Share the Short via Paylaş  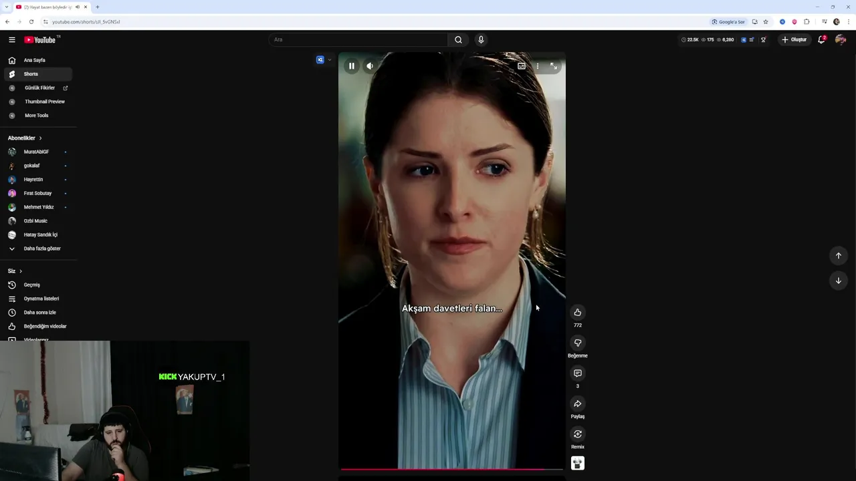[x=578, y=404]
